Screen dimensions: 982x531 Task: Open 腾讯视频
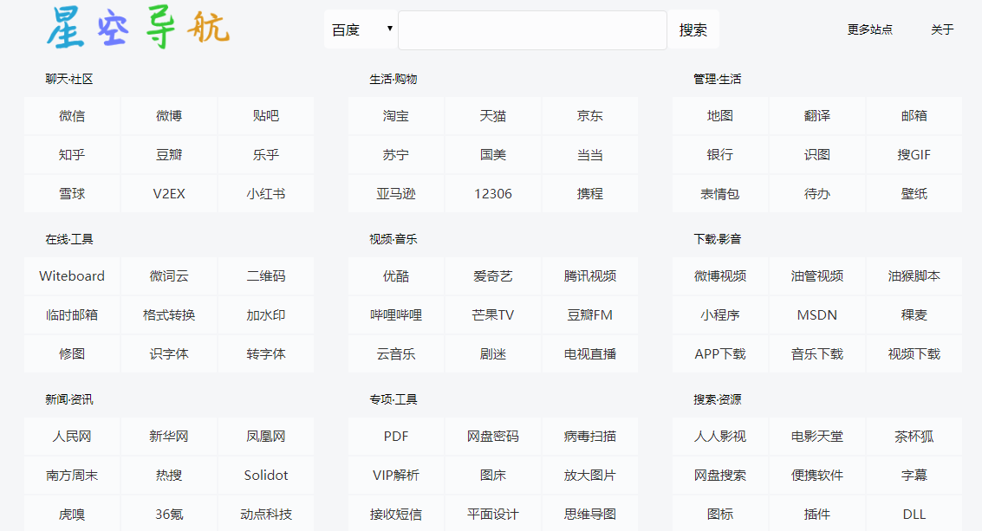[590, 276]
